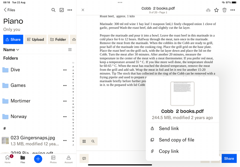Tap the select-items checkmark icon
Screen dimensions: 240x167
[x=61, y=10]
